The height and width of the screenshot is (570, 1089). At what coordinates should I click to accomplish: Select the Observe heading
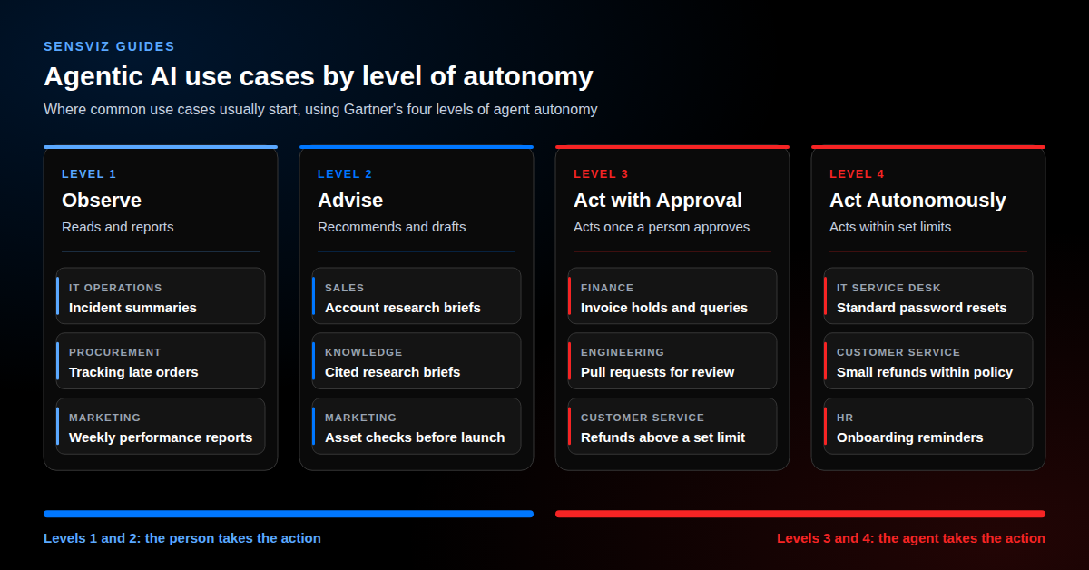102,201
